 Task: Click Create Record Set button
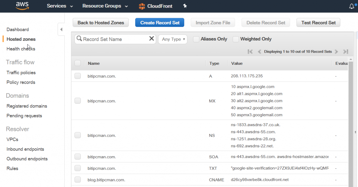point(160,23)
